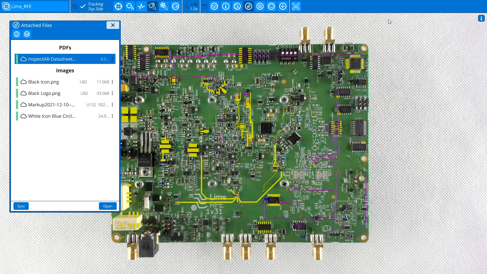This screenshot has width=487, height=274.
Task: Open options menu for InspectAR-Datasheet PDF
Action: (112, 59)
